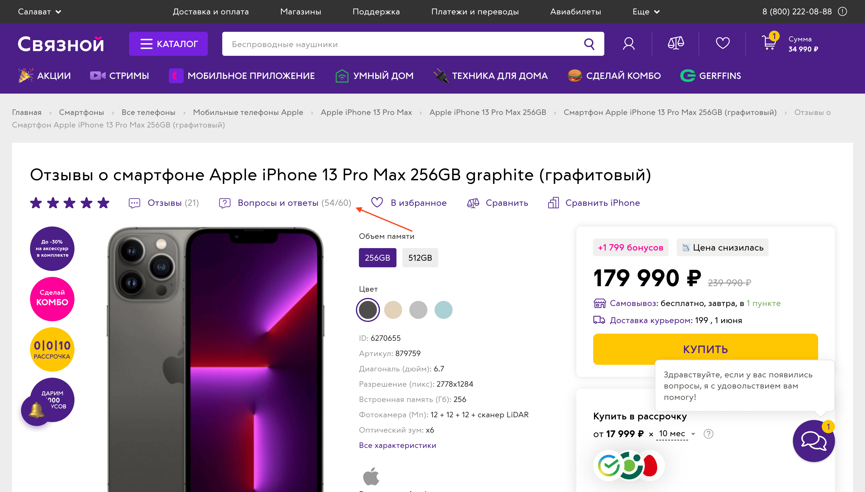Open comparison scales icon in header
The image size is (865, 492).
click(675, 43)
